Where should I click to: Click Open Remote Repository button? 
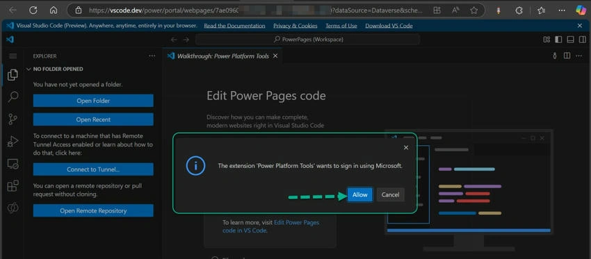[x=93, y=211]
